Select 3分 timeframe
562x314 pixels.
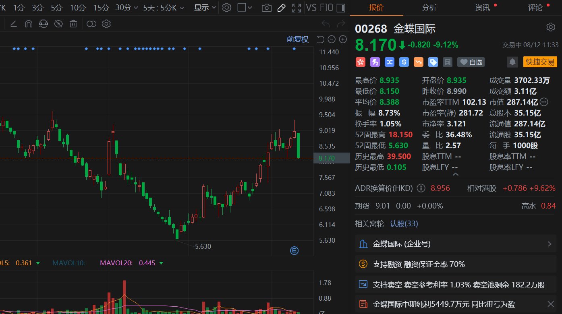(x=37, y=8)
